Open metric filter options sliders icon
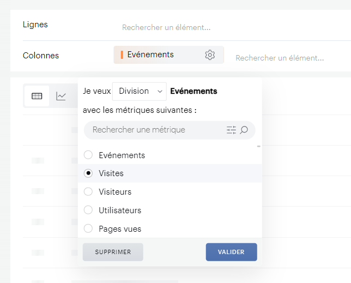Viewport: 351px width, 283px height. pyautogui.click(x=231, y=130)
